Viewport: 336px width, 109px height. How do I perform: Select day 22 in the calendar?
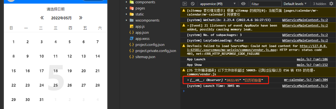[x=14, y=85]
